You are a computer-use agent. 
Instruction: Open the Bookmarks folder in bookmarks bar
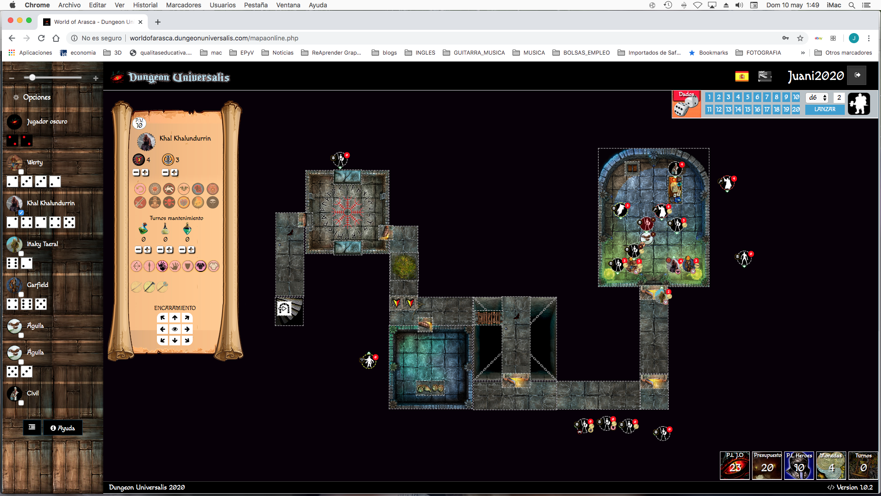coord(708,53)
